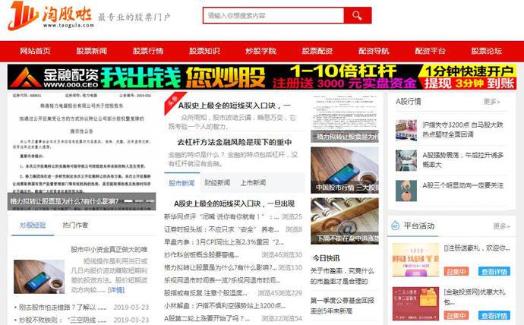Click the 平台活动 section icon
Viewport: 524px width, 325px height.
(395, 226)
